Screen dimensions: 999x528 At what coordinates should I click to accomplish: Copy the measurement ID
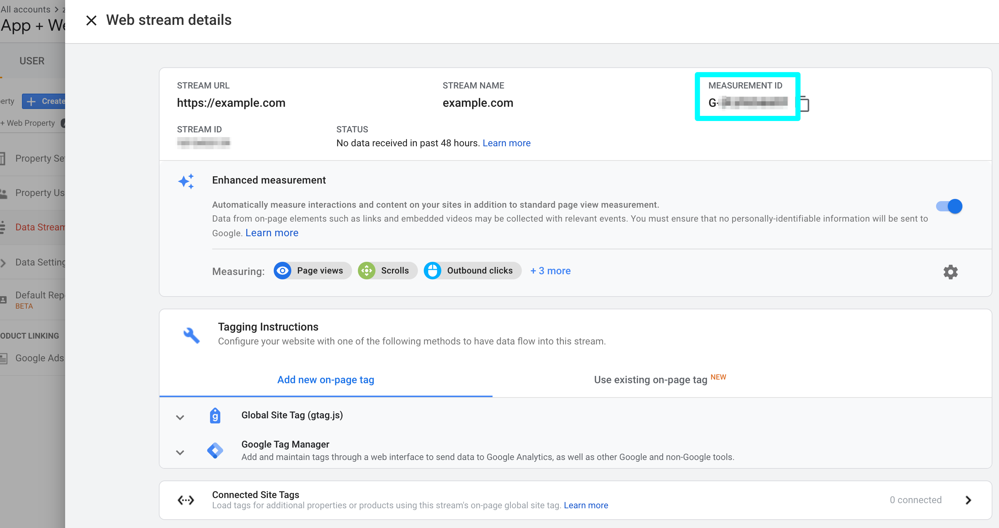(805, 104)
